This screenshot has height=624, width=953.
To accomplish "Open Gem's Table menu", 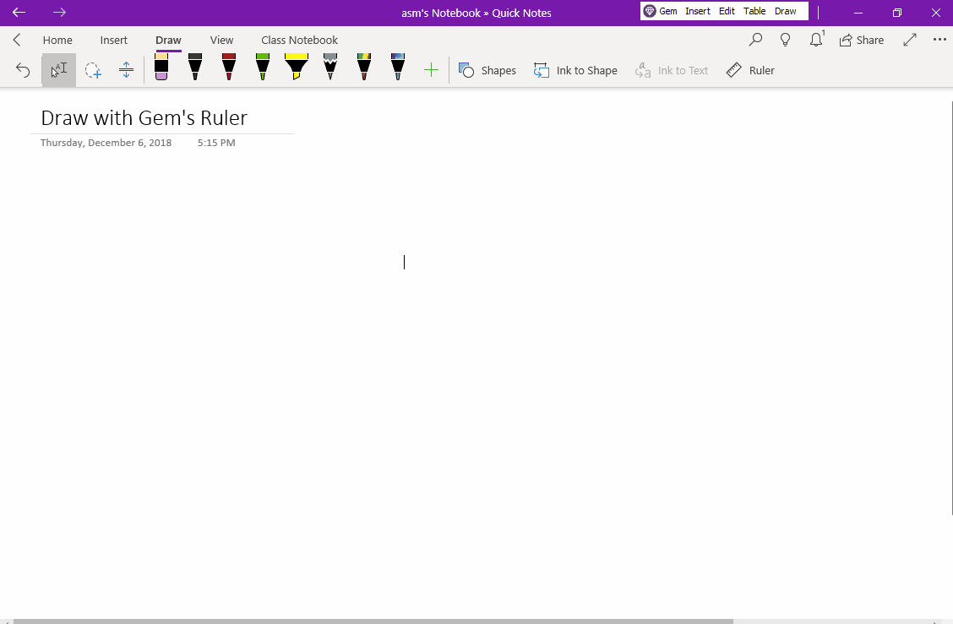I will (x=754, y=11).
